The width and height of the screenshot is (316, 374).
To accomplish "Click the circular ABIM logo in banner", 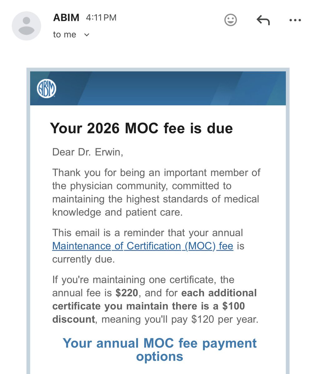I will click(47, 89).
